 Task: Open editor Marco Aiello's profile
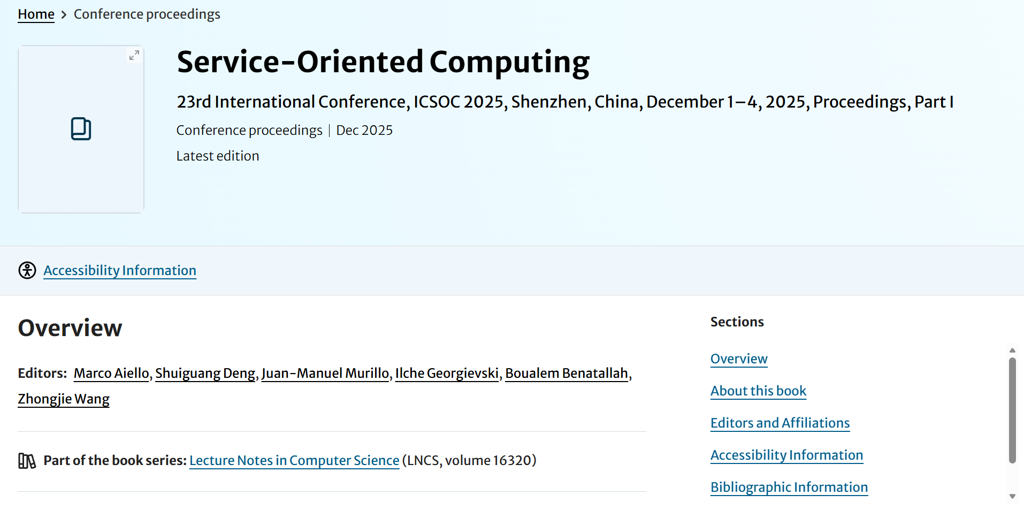[x=111, y=373]
